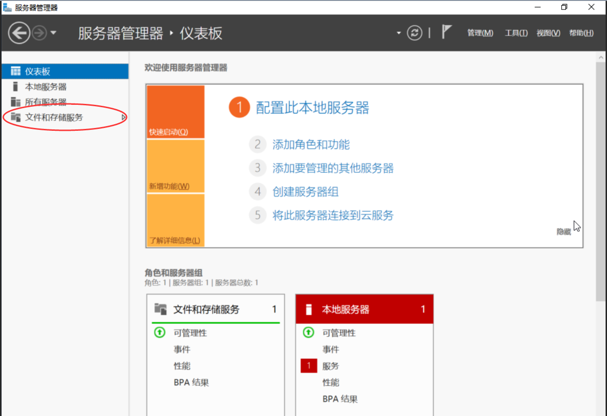Click the 添加角色和功能 link
The width and height of the screenshot is (607, 416).
coord(311,144)
